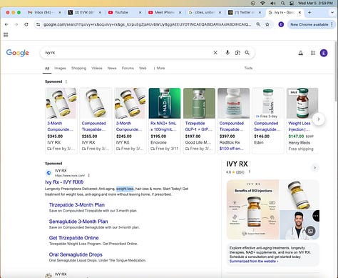This screenshot has width=338, height=278.
Task: Open the three-dot menu beside top Sponsored label
Action: (x=66, y=81)
